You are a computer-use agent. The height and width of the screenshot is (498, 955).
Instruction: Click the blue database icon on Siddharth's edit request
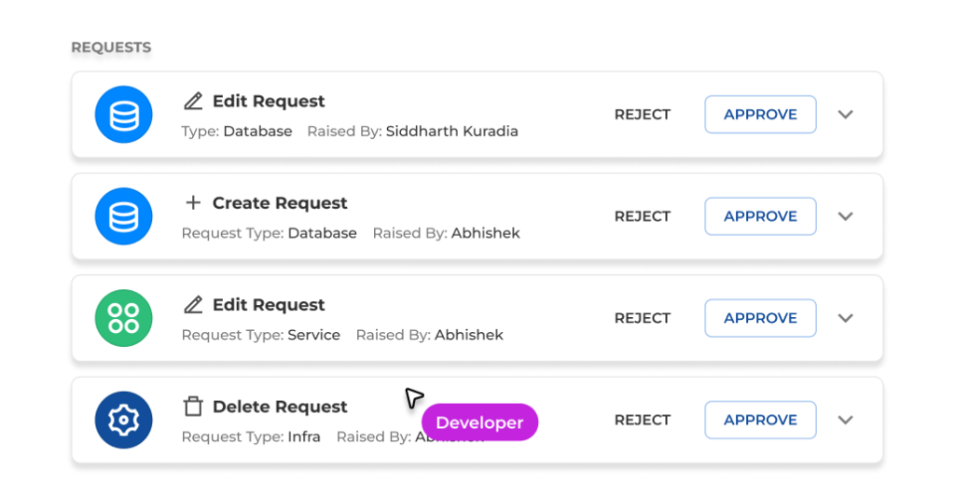123,115
